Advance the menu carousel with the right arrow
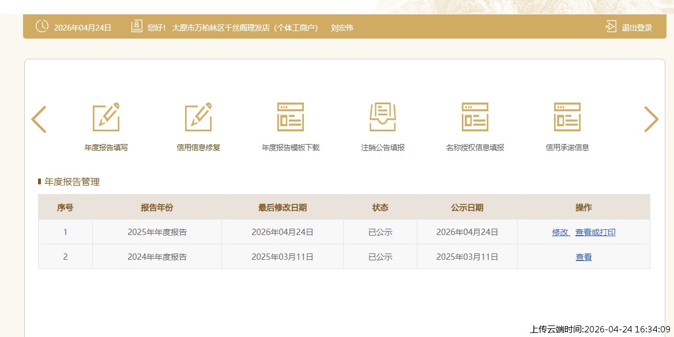Viewport: 674px width, 337px height. pyautogui.click(x=651, y=119)
